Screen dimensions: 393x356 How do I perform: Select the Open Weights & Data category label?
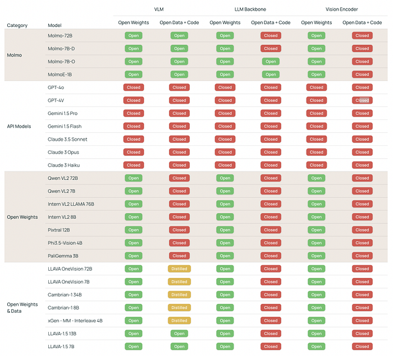coord(22,308)
